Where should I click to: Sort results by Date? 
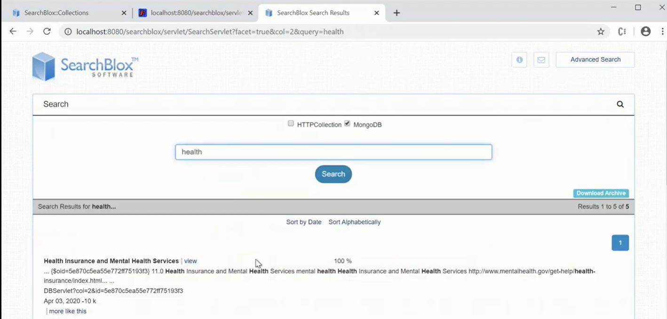[x=303, y=222]
